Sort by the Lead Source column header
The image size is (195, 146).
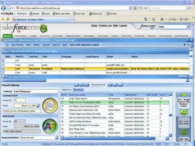pos(92,57)
